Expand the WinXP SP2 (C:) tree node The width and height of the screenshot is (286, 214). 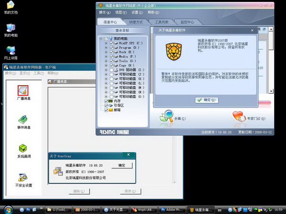pyautogui.click(x=106, y=43)
